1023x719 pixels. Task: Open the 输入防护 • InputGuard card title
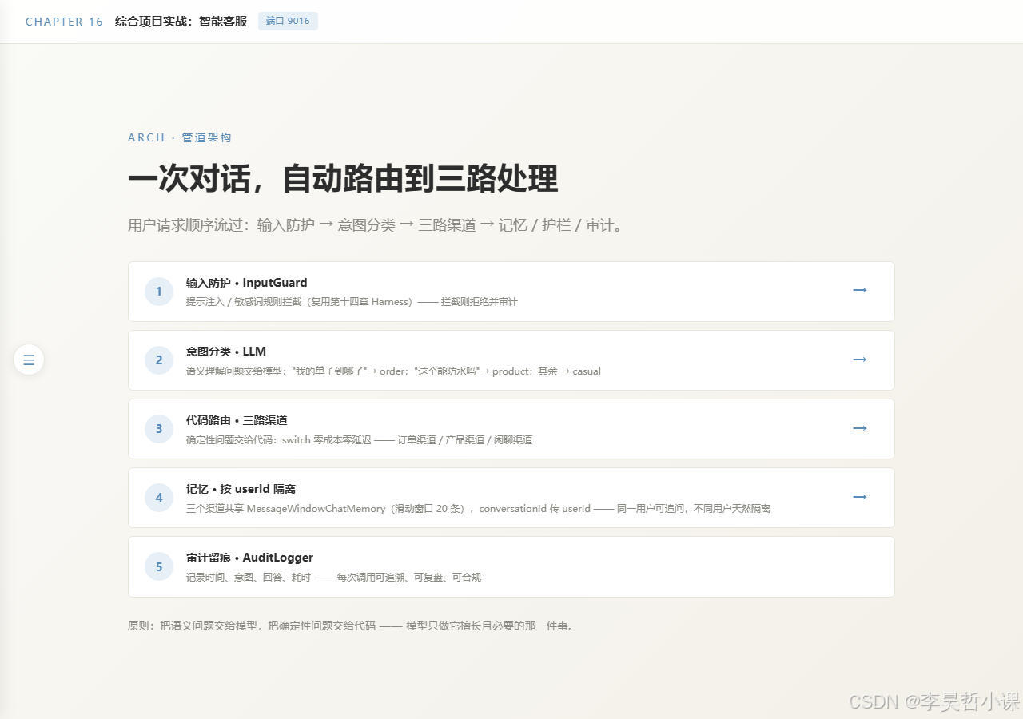[x=247, y=283]
